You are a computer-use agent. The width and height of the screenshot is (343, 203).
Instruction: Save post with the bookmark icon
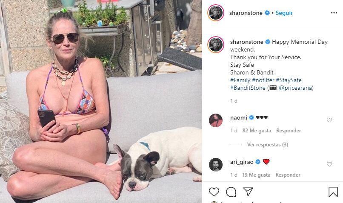coord(333,192)
